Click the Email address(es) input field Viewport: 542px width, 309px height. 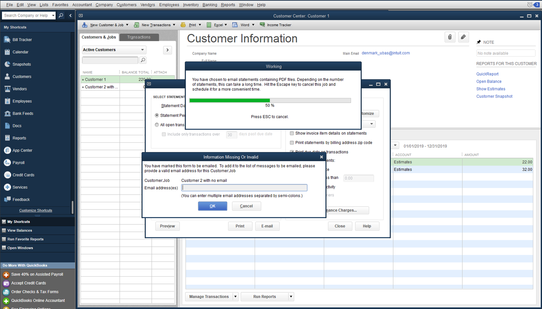tap(244, 188)
